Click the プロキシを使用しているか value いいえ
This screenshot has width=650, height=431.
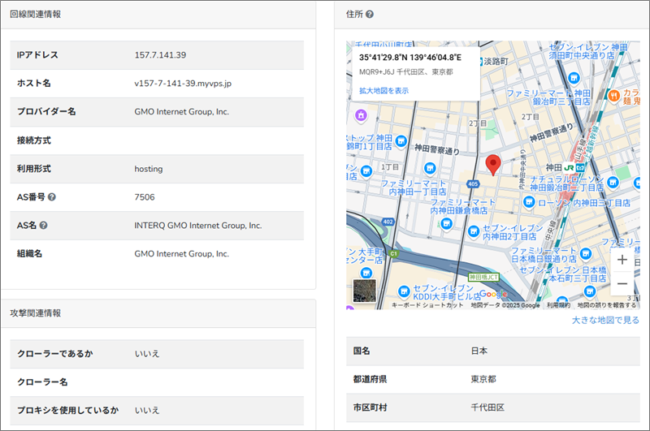(147, 410)
